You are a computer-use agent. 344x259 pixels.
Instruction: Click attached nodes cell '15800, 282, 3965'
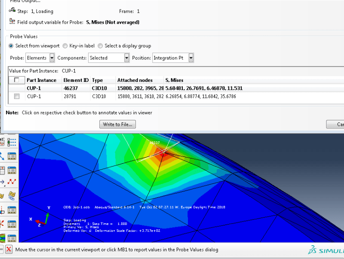click(141, 88)
